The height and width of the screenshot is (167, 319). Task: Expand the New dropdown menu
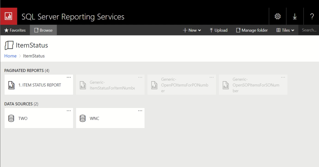(192, 30)
